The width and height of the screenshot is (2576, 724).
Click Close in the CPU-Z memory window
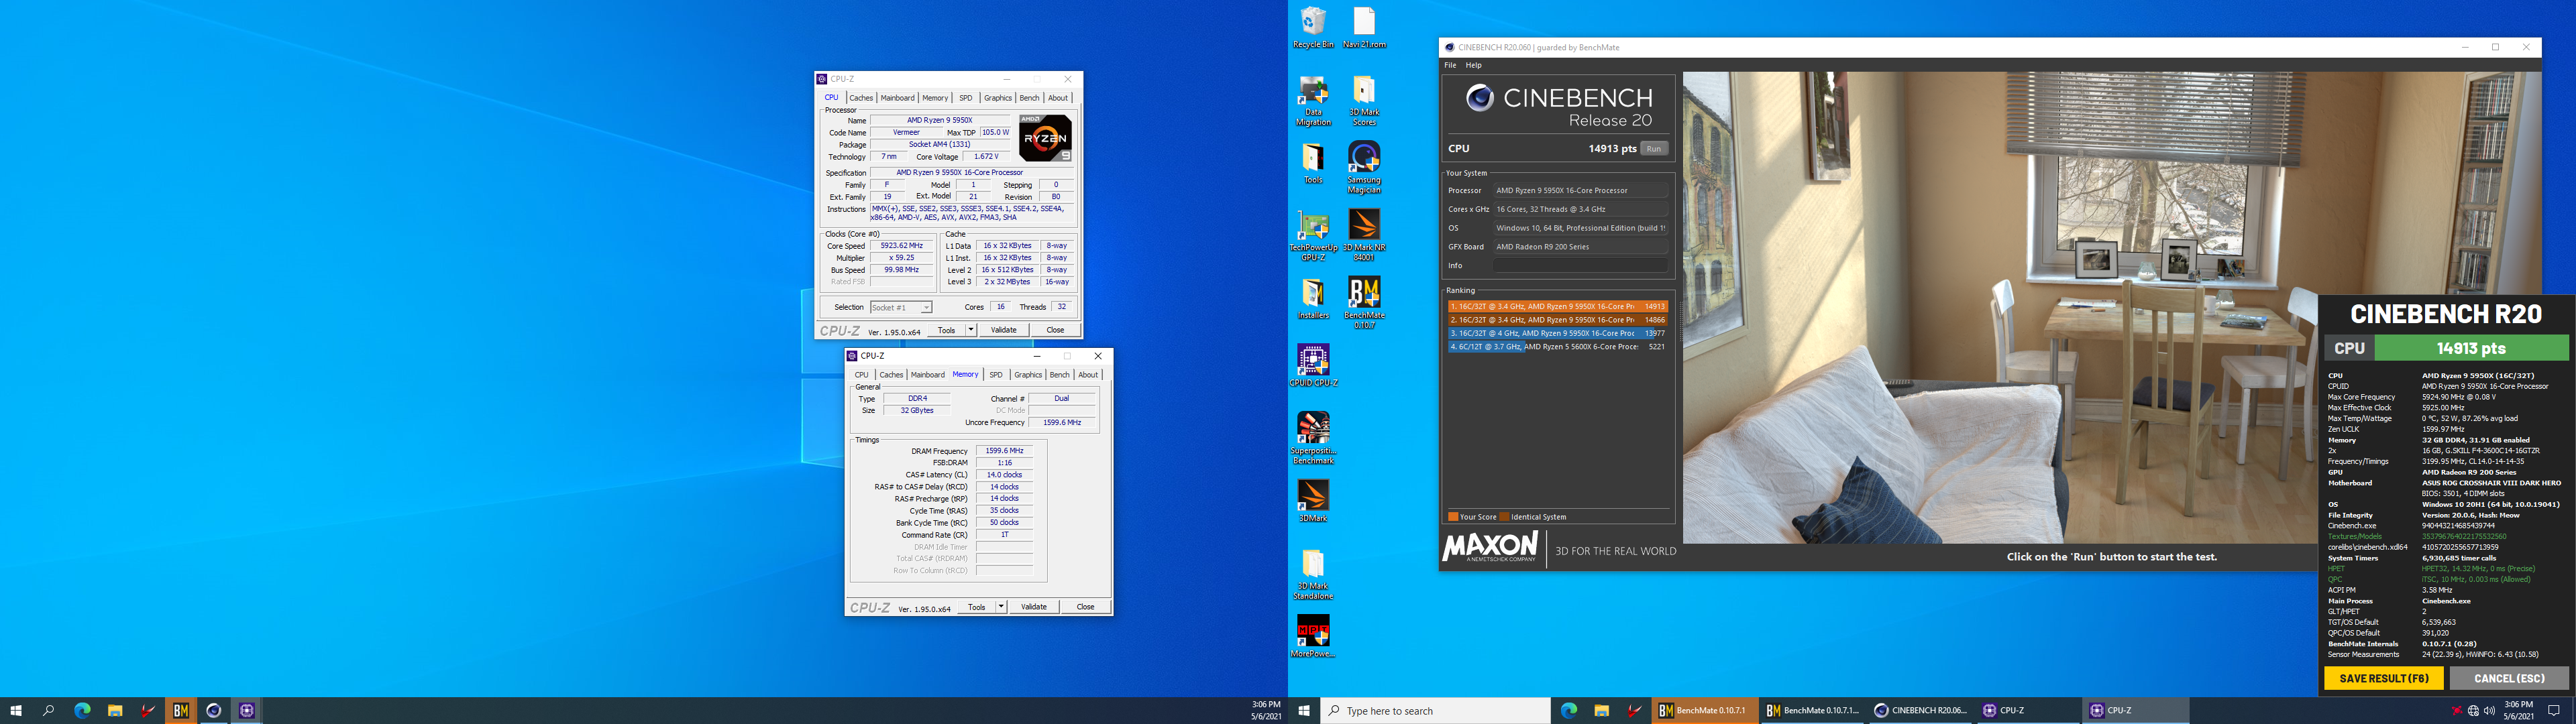tap(1085, 607)
